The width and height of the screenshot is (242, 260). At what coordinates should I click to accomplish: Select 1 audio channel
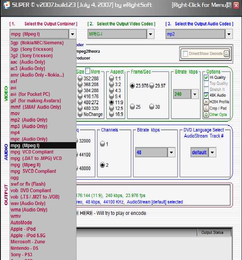click(103, 144)
